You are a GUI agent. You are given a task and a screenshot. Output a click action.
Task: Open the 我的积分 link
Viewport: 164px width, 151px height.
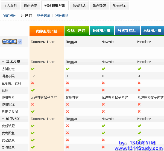click(9, 16)
